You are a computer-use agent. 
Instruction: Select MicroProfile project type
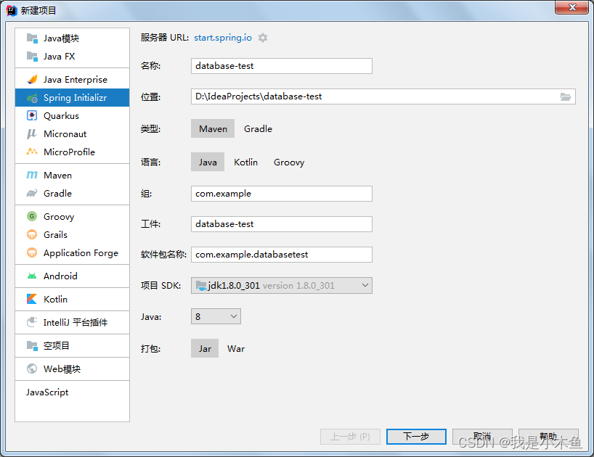(73, 152)
